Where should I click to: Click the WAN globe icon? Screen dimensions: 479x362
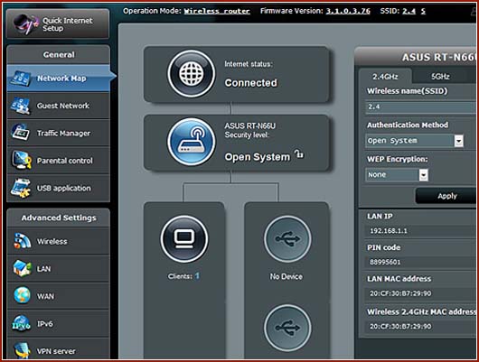point(22,295)
